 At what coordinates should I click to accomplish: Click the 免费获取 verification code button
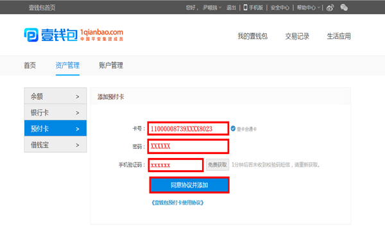tap(218, 165)
